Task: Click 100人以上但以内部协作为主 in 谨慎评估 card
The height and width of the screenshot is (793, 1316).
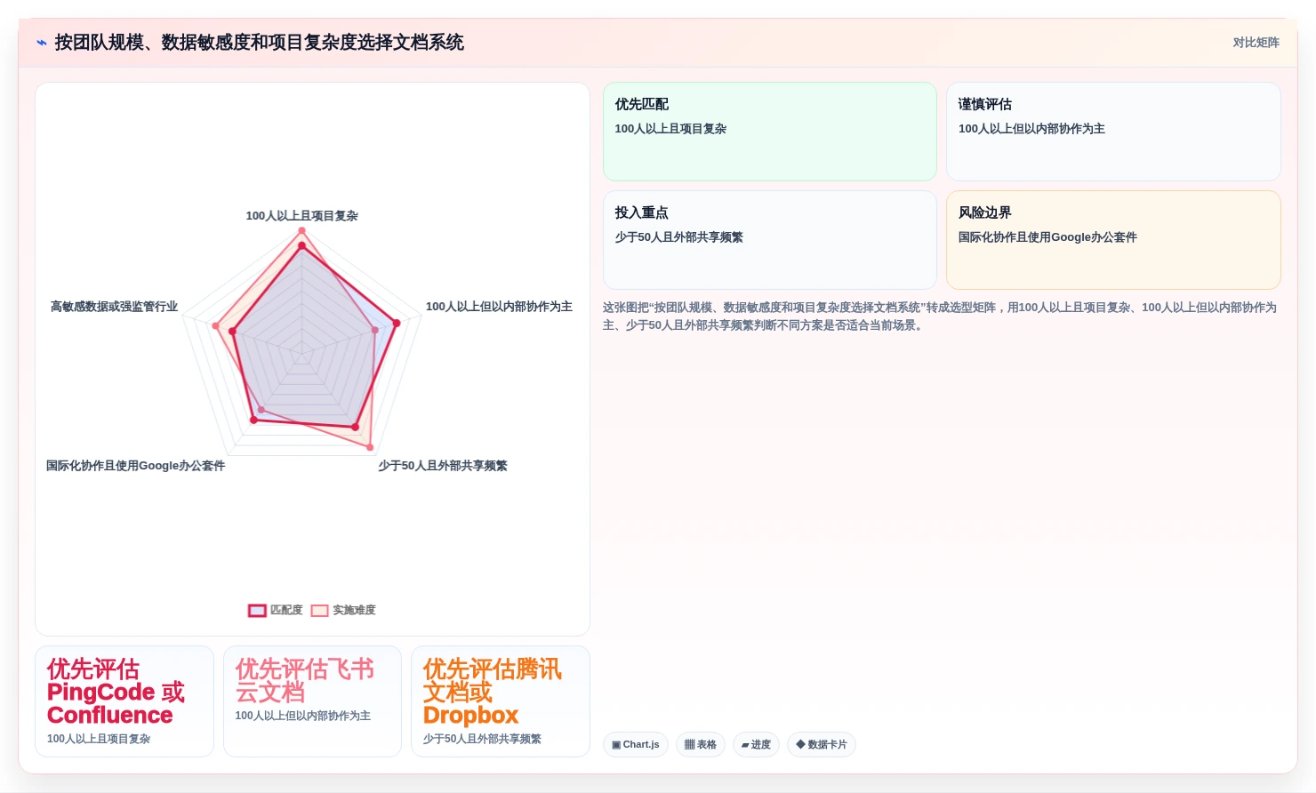Action: tap(1031, 129)
